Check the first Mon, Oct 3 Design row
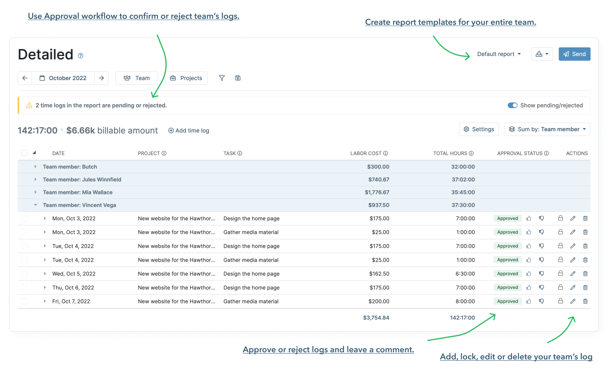 coord(24,218)
